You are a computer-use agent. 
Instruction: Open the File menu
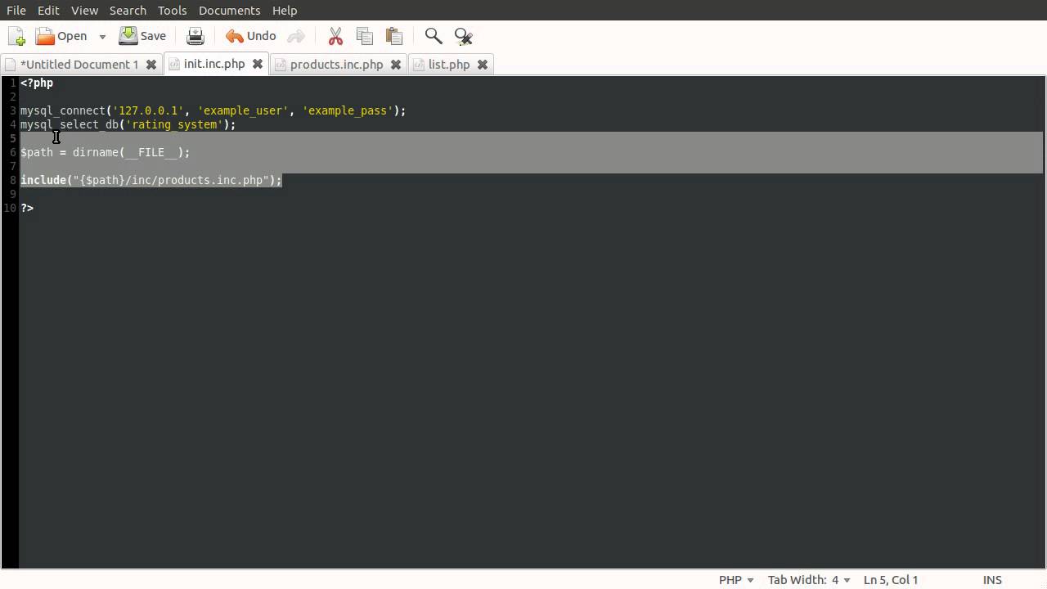point(16,10)
